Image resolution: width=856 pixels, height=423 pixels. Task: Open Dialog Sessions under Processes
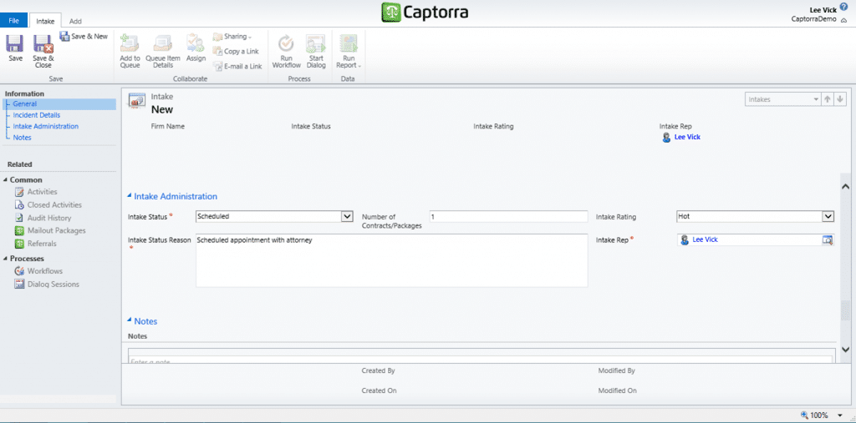click(47, 284)
